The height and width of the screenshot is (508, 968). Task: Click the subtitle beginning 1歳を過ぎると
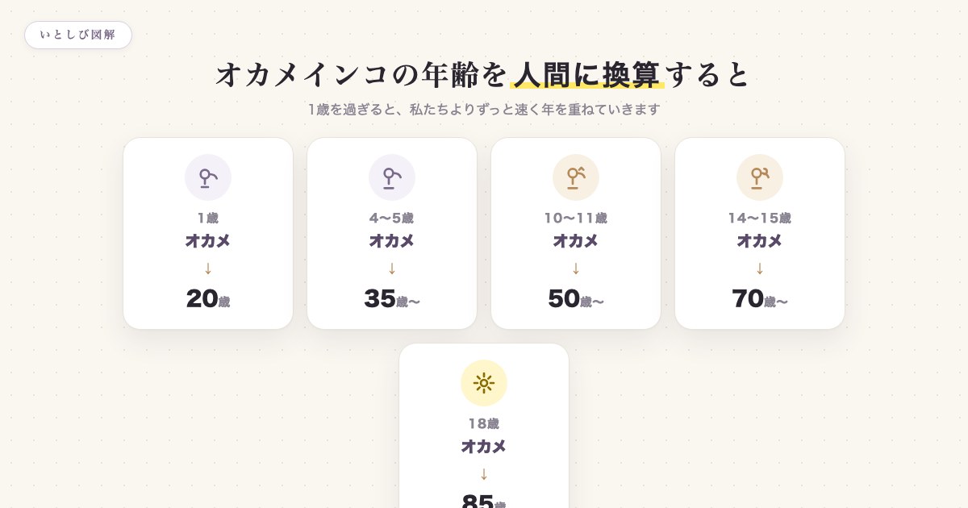point(484,109)
